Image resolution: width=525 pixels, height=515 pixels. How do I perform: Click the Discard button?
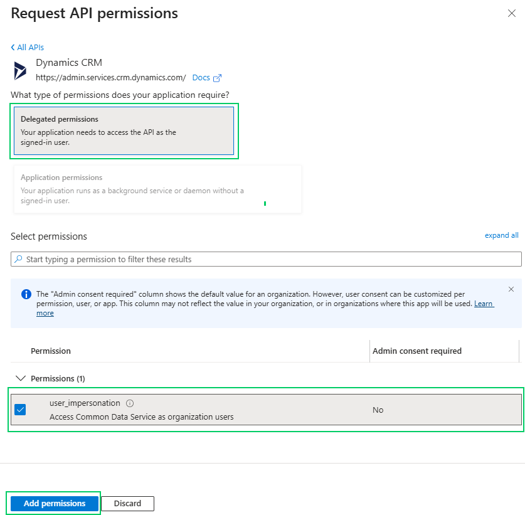[127, 503]
